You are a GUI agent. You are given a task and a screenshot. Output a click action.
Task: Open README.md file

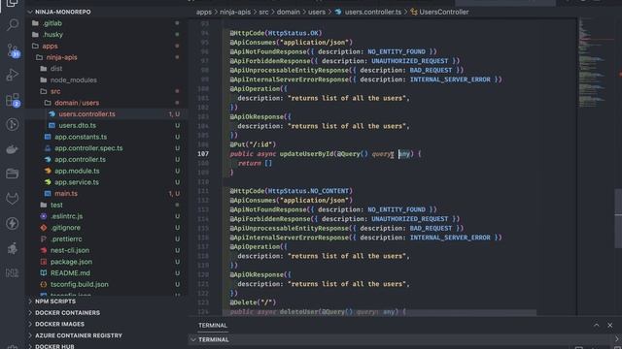70,273
